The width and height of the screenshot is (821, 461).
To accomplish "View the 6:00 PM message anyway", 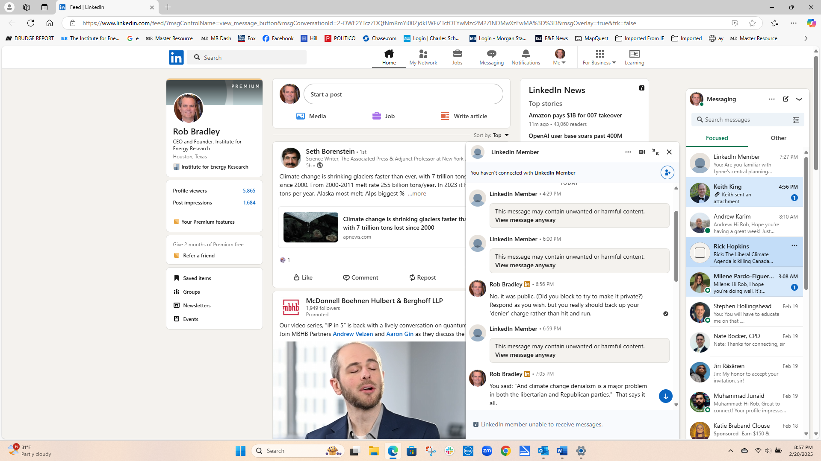I will tap(525, 266).
